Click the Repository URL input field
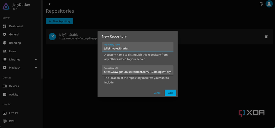Screen dimensions: 275x128 [137, 70]
